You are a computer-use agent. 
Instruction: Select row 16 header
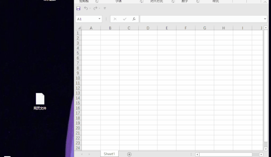pyautogui.click(x=78, y=108)
